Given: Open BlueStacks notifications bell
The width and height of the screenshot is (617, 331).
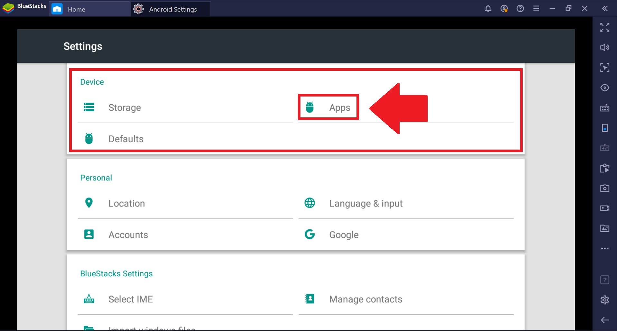Looking at the screenshot, I should (488, 9).
